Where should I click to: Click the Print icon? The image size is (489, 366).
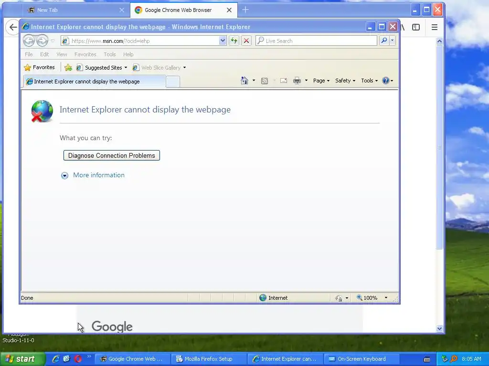coord(297,81)
